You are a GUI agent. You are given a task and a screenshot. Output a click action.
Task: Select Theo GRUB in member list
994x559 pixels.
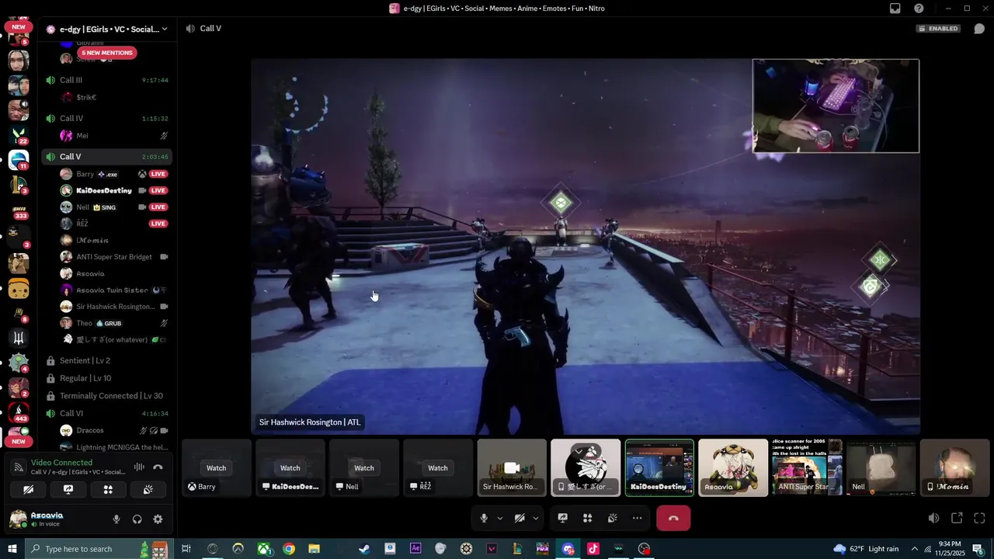point(115,323)
